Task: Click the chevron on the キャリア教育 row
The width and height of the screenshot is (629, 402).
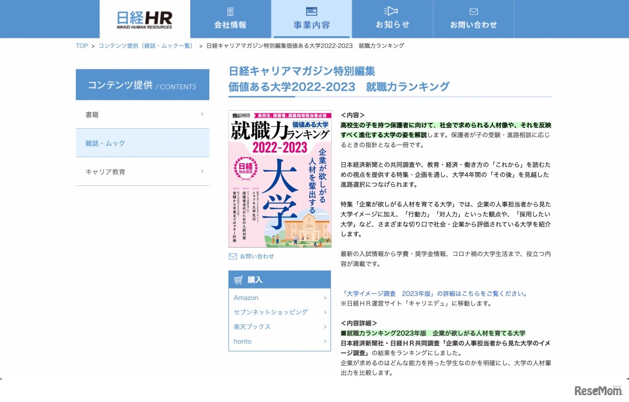Action: [202, 171]
